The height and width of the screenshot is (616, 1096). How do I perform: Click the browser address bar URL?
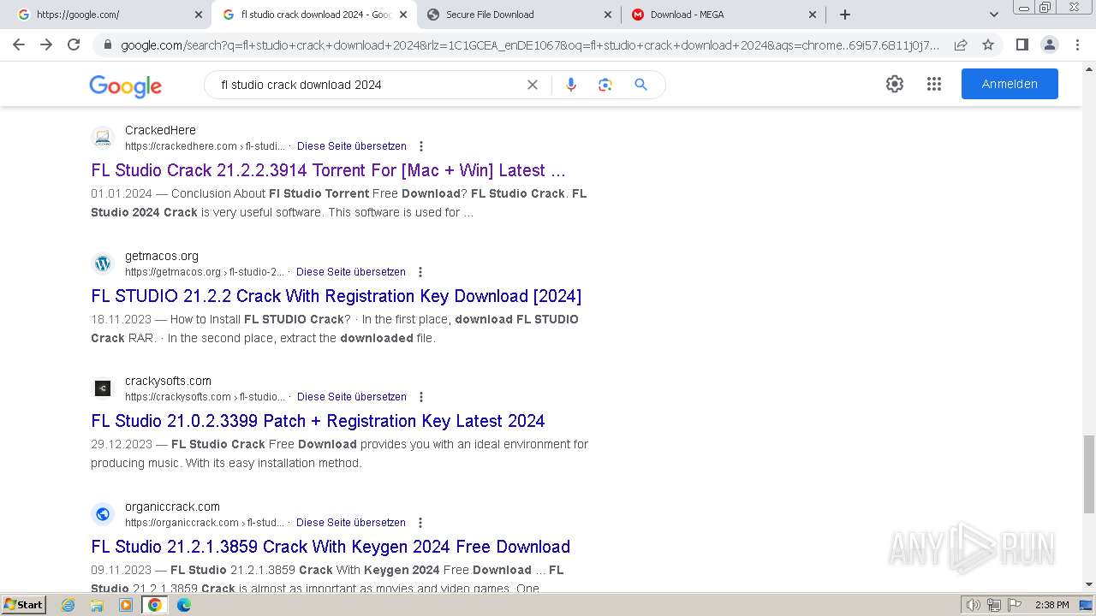click(529, 45)
